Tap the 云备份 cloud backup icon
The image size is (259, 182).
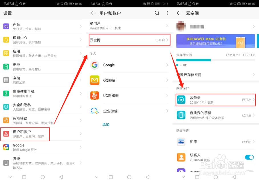[x=181, y=100]
